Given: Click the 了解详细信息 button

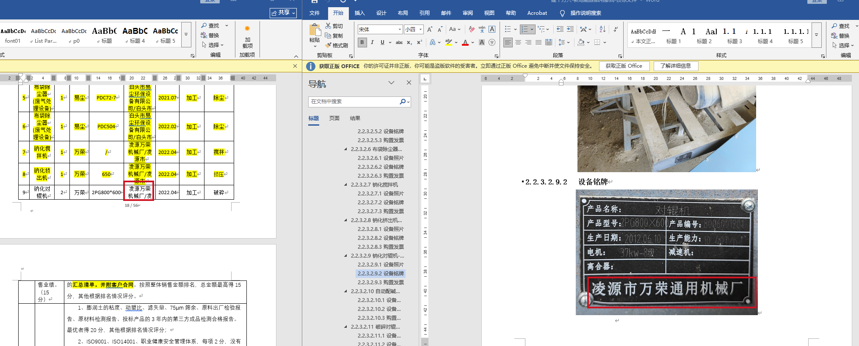Looking at the screenshot, I should click(x=676, y=66).
